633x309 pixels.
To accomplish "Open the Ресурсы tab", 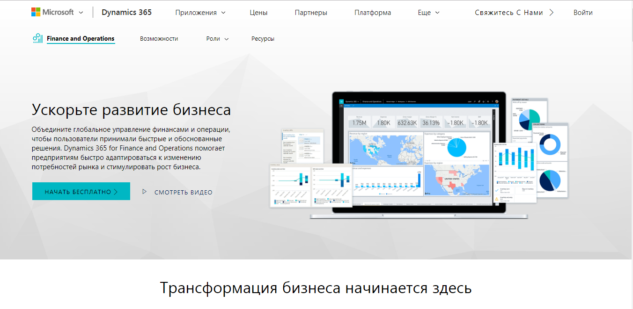I will (x=263, y=39).
